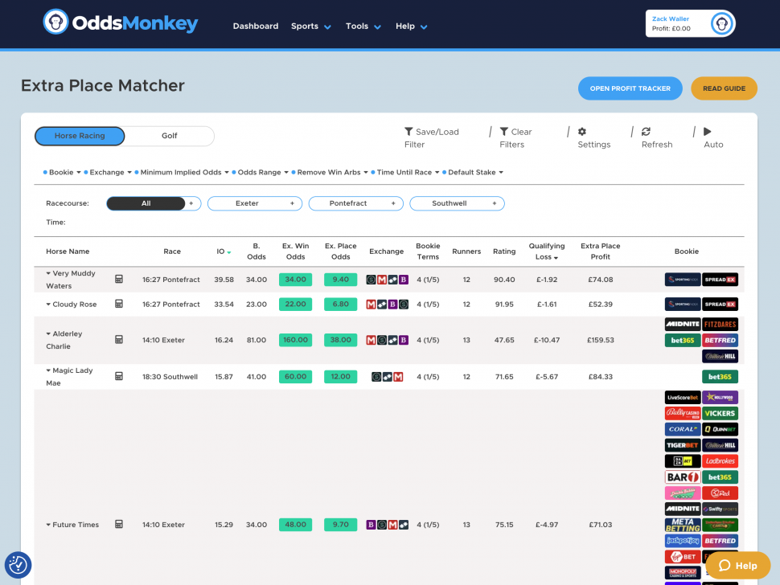Click the LiveScoreBet bookie logo

click(x=683, y=398)
